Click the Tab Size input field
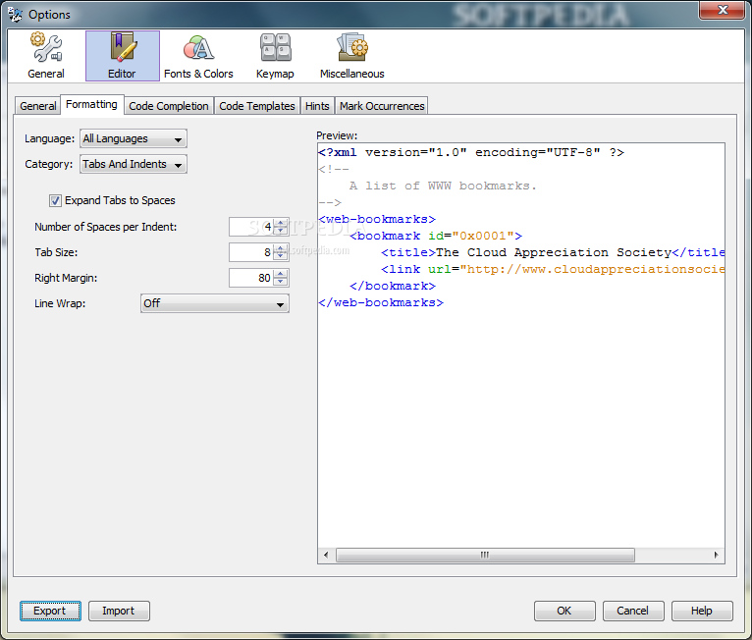Screen dimensions: 752x640 [x=251, y=252]
